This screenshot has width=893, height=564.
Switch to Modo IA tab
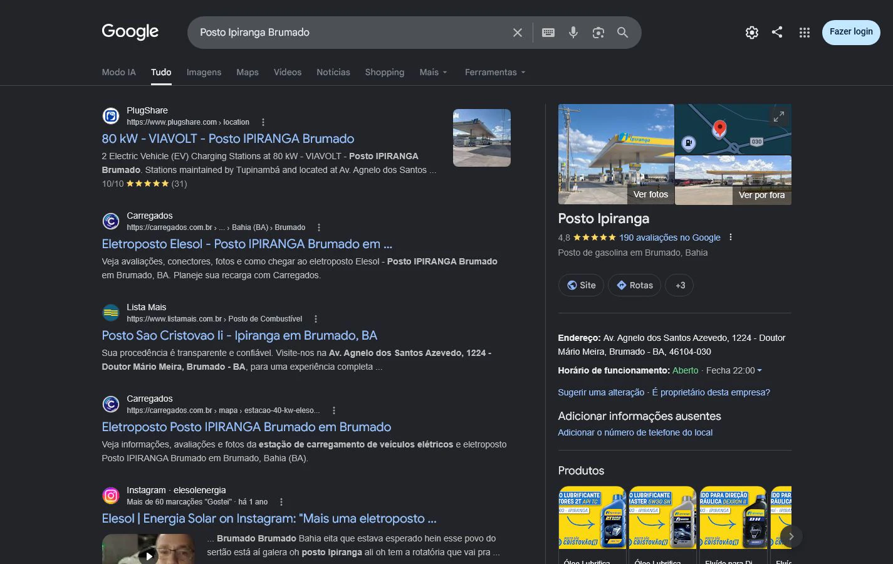coord(118,72)
